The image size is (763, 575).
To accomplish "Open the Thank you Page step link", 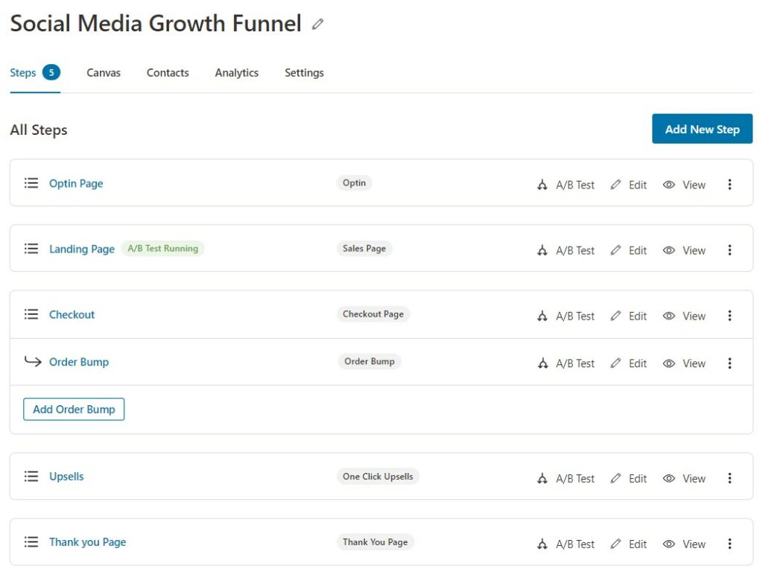I will 88,542.
